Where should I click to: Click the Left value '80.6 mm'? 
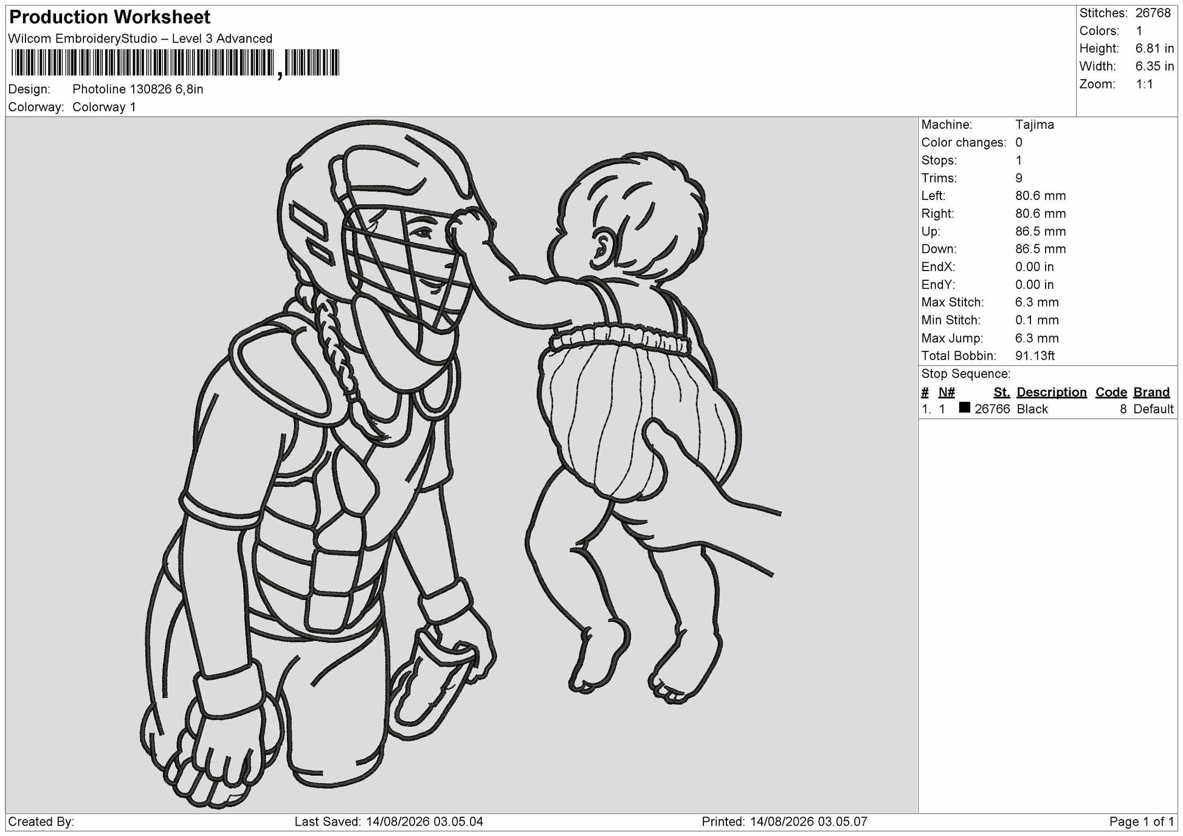click(1040, 196)
